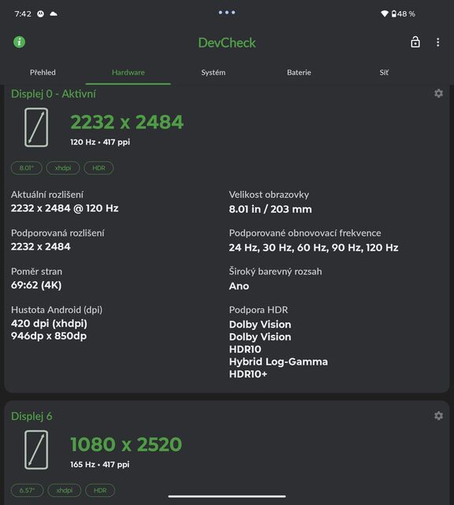This screenshot has height=505, width=454.
Task: Tap the Displej 0 screen diagonal icon
Action: click(x=36, y=128)
